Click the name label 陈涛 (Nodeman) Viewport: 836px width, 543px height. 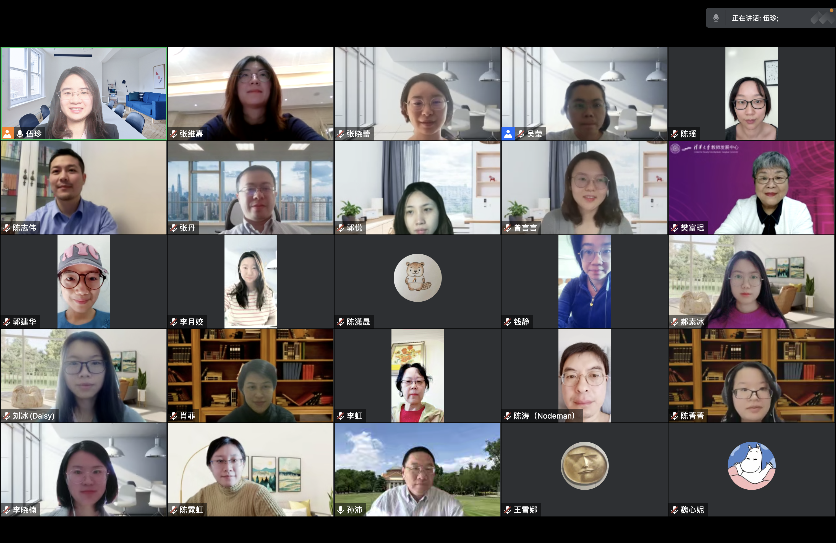[x=544, y=416]
